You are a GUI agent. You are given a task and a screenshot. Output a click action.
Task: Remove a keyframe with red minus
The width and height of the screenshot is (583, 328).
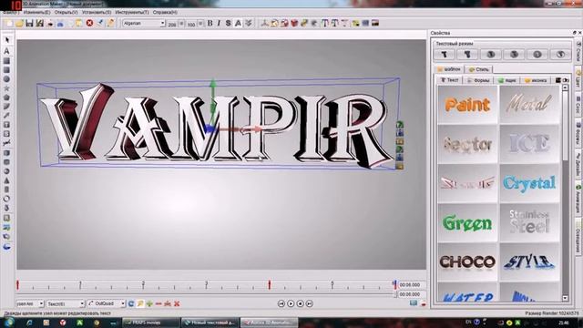point(159,303)
